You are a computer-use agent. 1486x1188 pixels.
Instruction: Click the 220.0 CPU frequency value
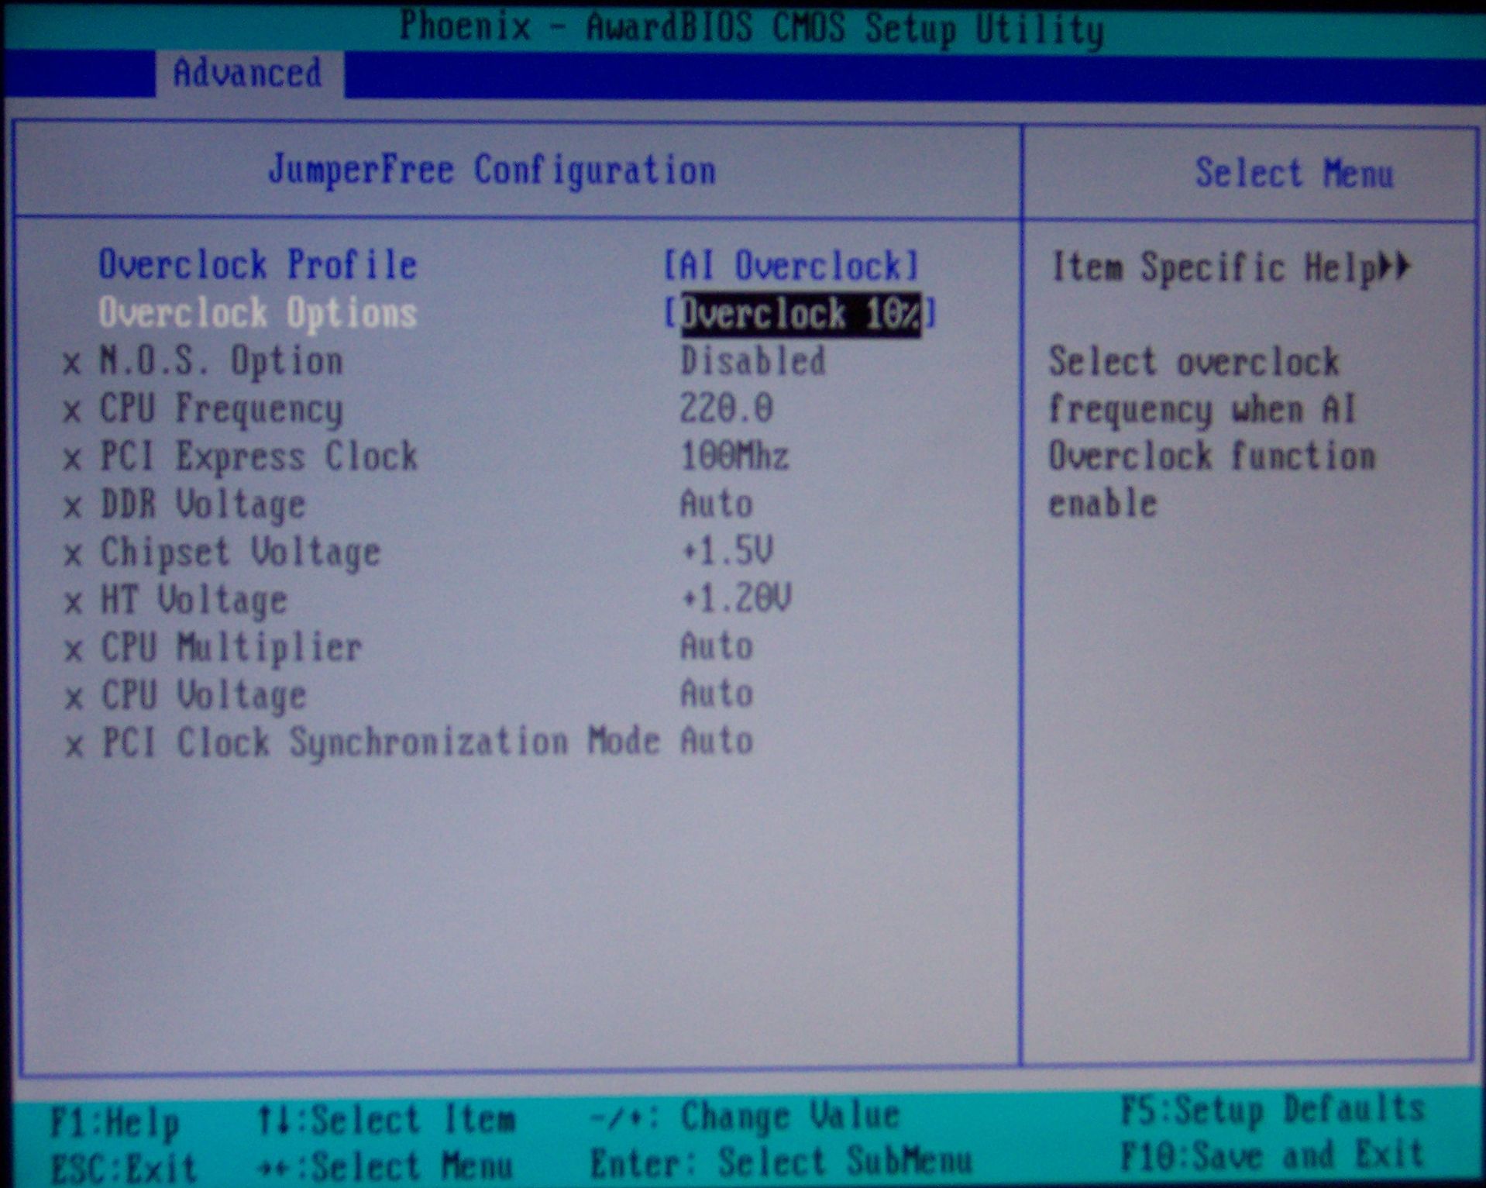coord(726,408)
